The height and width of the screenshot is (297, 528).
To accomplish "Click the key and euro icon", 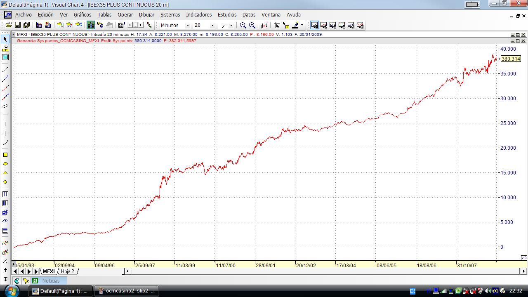I will (100, 25).
